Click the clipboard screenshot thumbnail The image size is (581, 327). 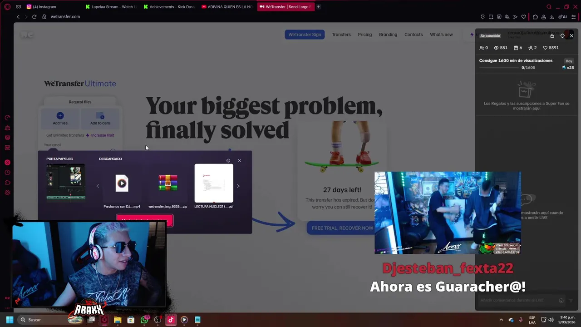[66, 183]
